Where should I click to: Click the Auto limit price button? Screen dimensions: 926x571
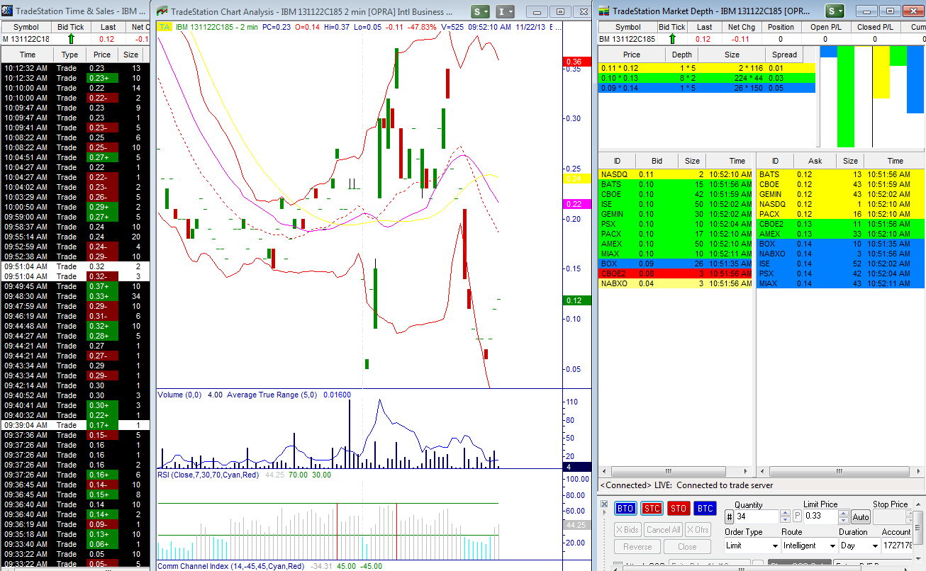[860, 517]
